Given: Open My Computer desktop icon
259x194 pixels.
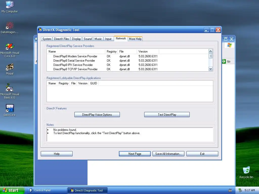Looking at the screenshot, I should [10, 7].
